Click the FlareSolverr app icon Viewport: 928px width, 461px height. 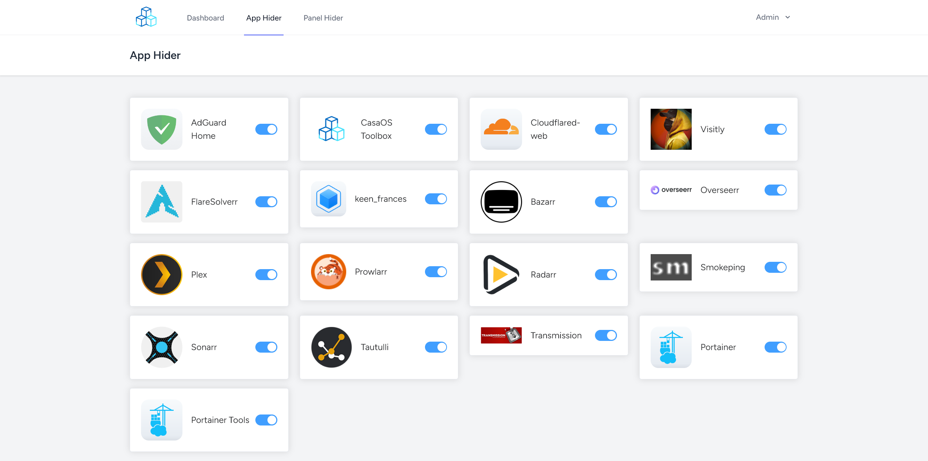162,202
